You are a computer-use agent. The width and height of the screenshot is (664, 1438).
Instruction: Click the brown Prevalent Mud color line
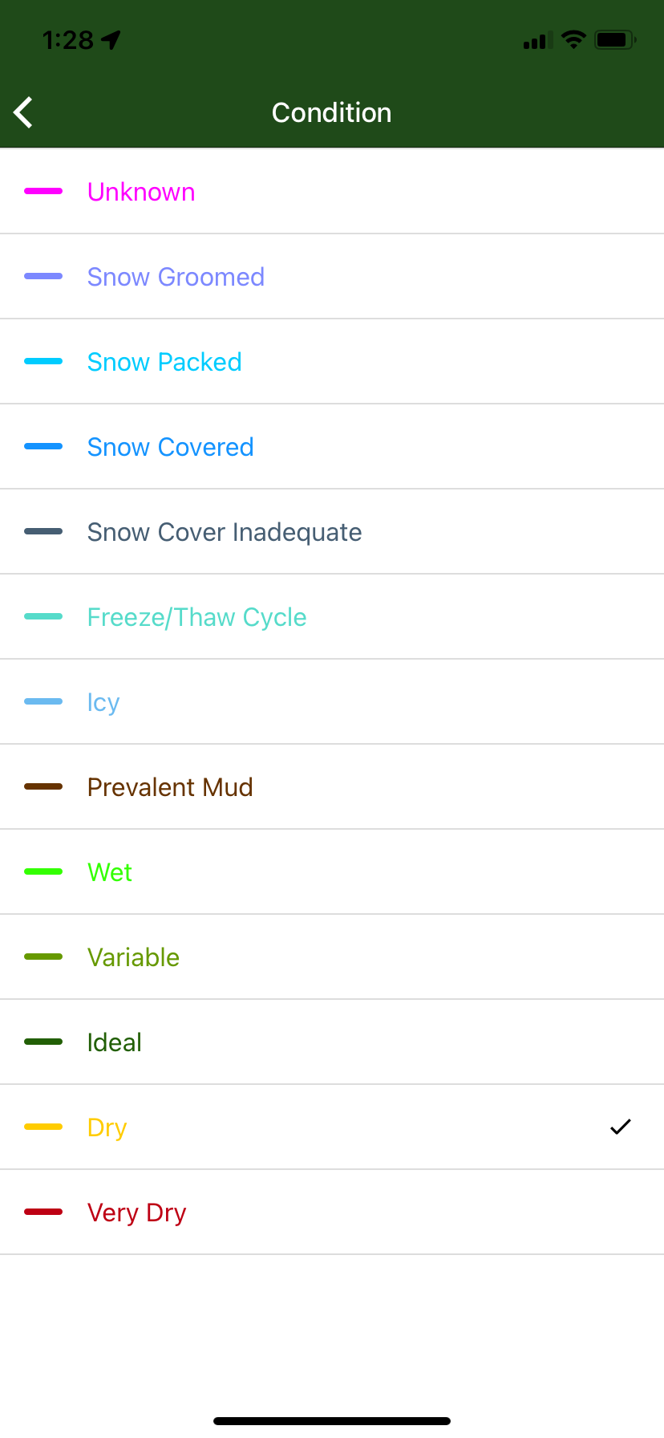pos(43,786)
